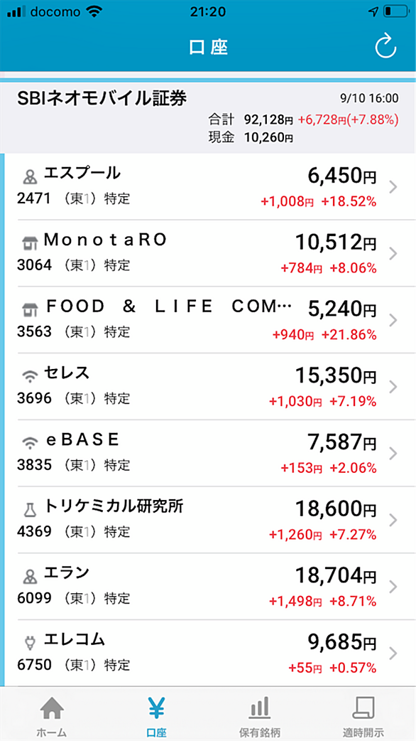This screenshot has height=741, width=416.
Task: Open the エラン row chevron arrow
Action: point(393,587)
